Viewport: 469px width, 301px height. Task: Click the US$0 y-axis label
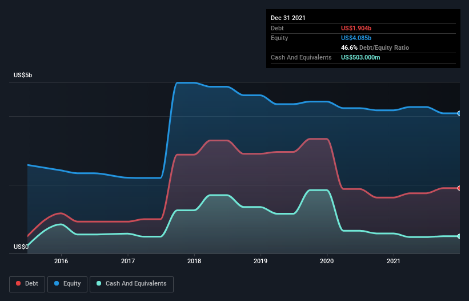click(x=21, y=247)
